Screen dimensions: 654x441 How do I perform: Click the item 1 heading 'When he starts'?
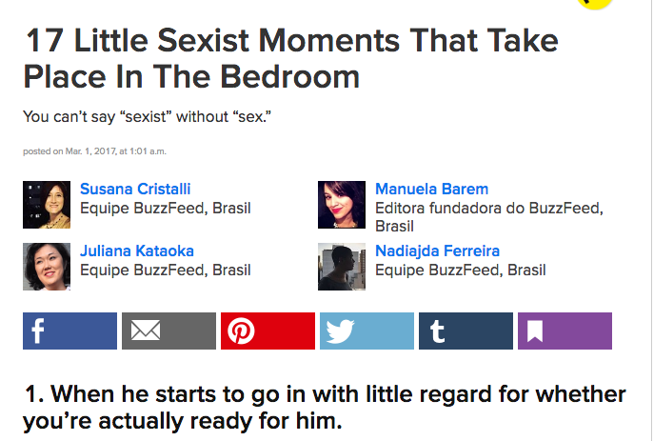click(324, 408)
